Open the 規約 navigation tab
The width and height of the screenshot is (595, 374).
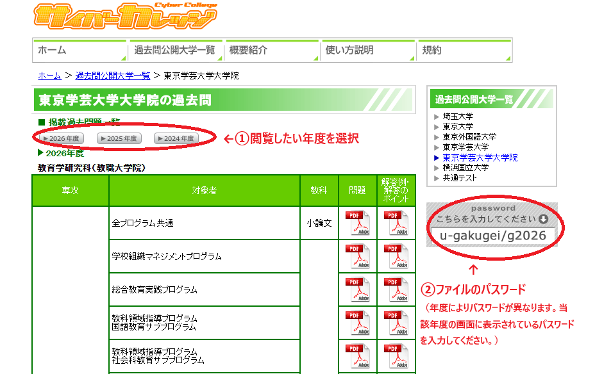pos(465,51)
